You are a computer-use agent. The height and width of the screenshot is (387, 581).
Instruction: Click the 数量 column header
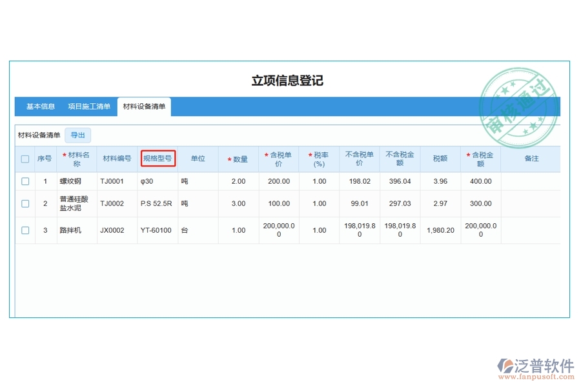click(239, 159)
